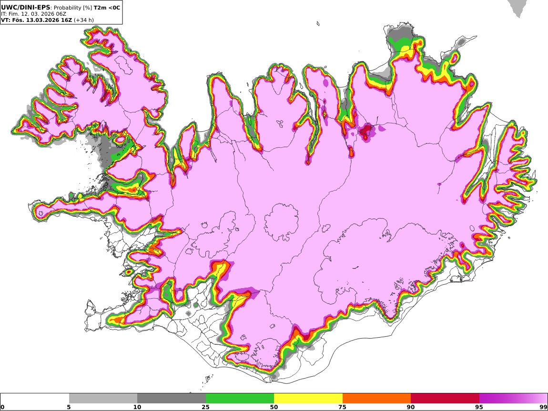
Task: Click the 'IT: Fim. 12. 03. 2026 06Z' line
Action: point(33,14)
